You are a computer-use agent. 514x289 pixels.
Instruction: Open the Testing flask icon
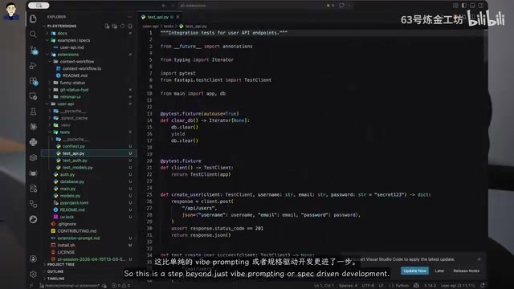point(33,112)
